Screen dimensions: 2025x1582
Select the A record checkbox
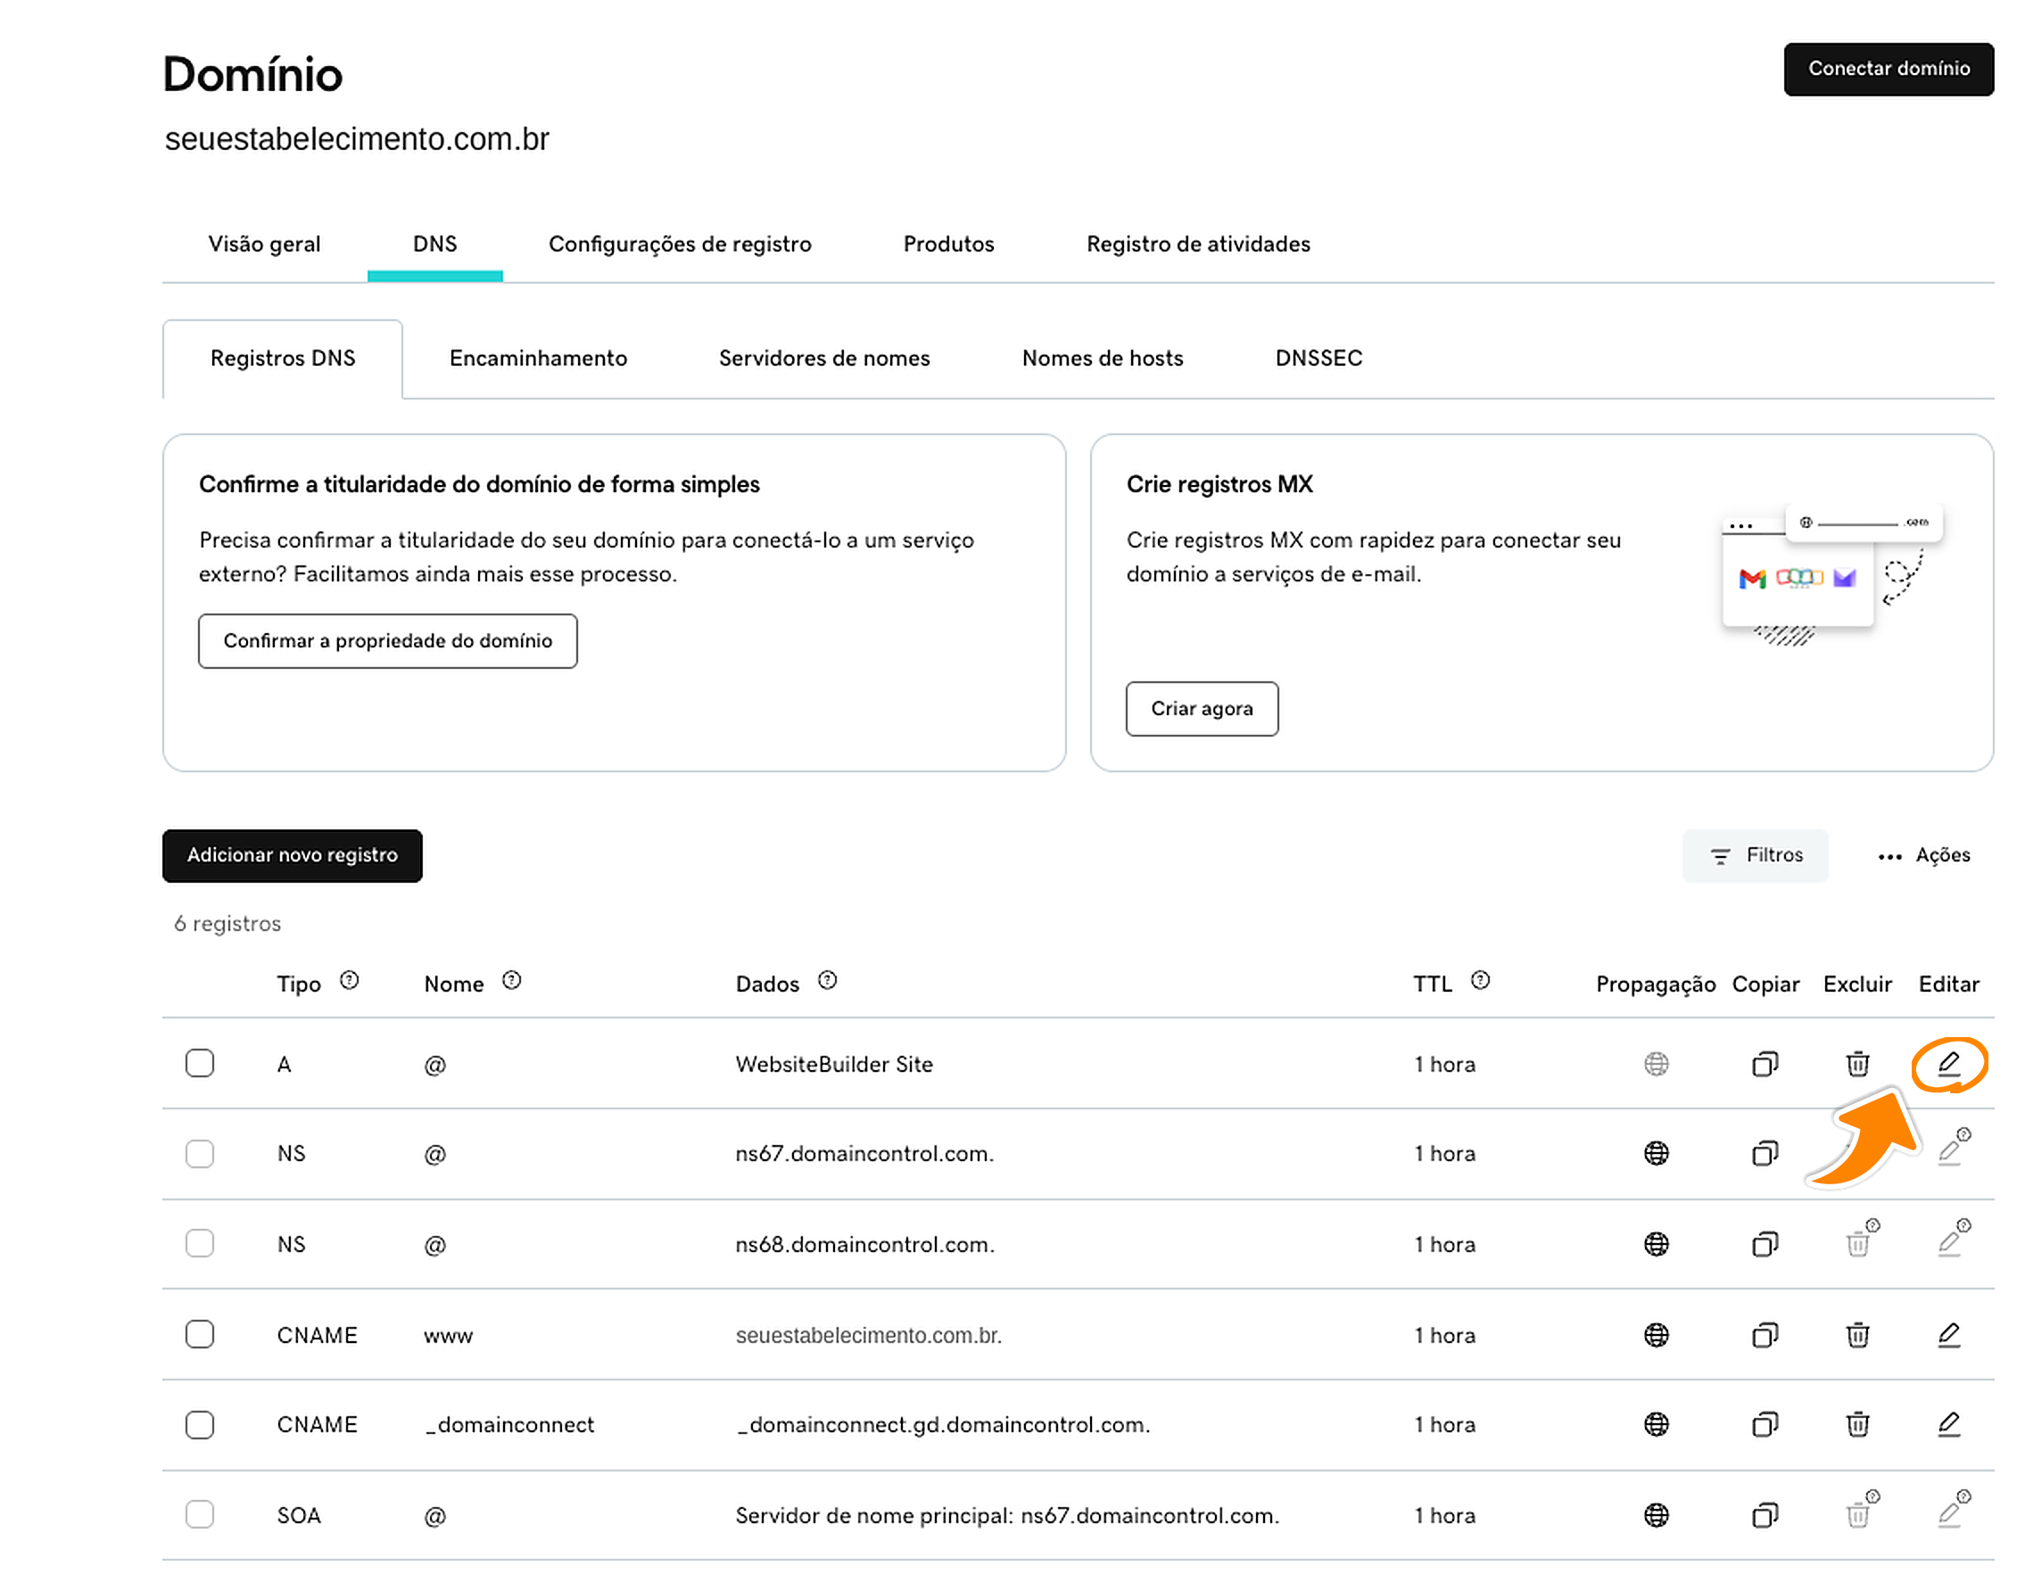tap(199, 1063)
